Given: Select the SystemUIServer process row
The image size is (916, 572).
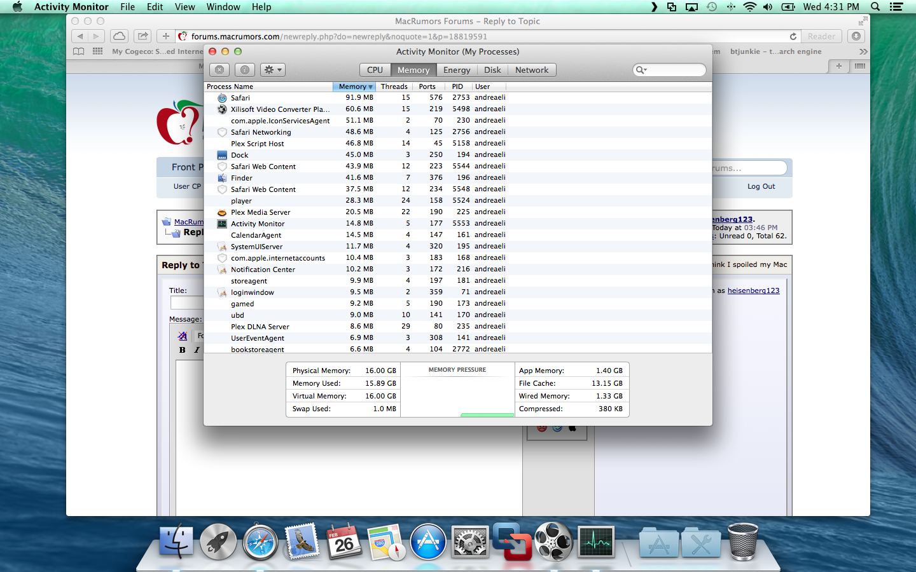Looking at the screenshot, I should tap(458, 247).
